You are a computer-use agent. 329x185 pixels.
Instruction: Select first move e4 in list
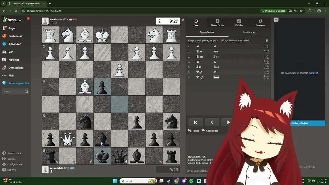coord(198,47)
